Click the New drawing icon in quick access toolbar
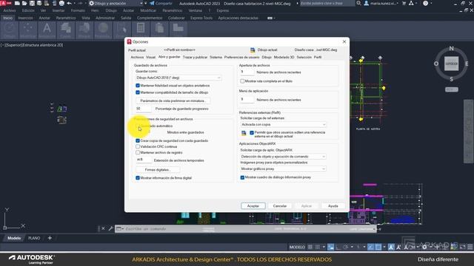 (x=17, y=3)
